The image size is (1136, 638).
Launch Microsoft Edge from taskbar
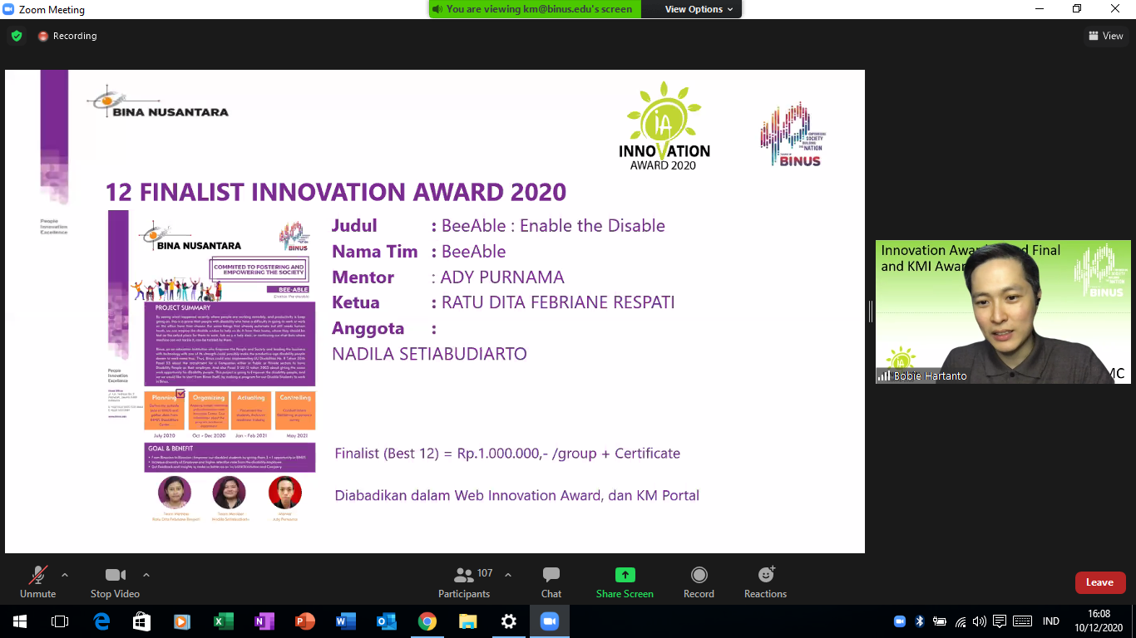coord(101,621)
